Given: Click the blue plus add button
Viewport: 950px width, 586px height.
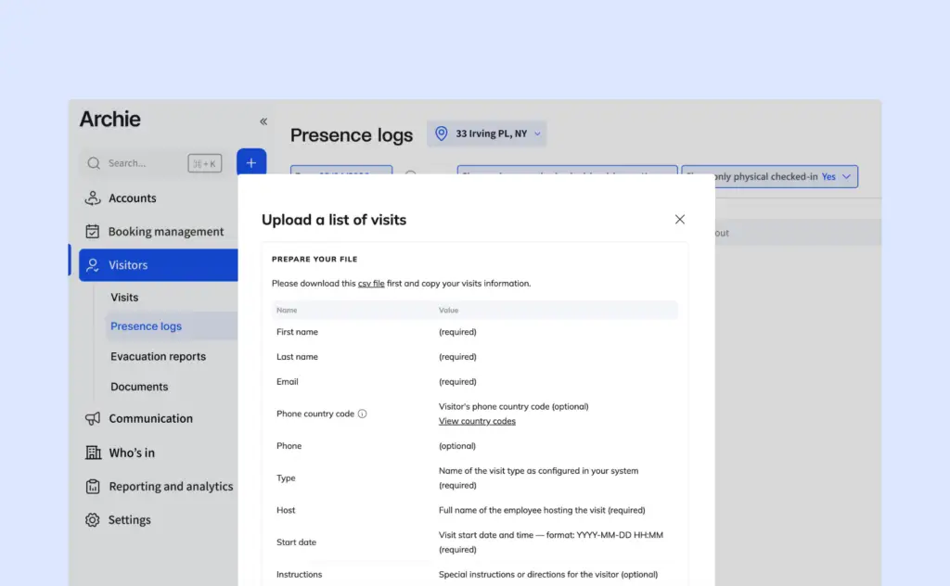Looking at the screenshot, I should [251, 162].
